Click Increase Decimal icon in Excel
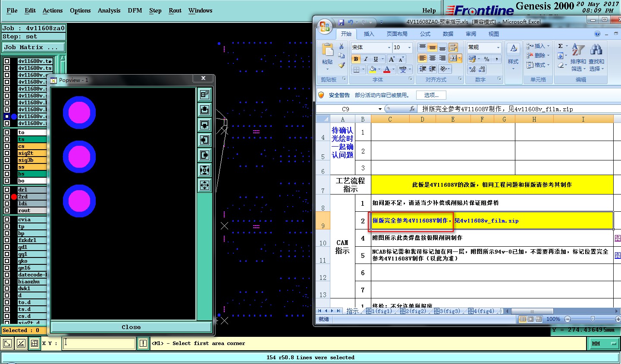621x364 pixels. point(472,69)
